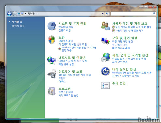This screenshot has height=123, width=161.
Task: Open the 시스템 및 유지 관리 pie chart icon
Action: pyautogui.click(x=51, y=26)
